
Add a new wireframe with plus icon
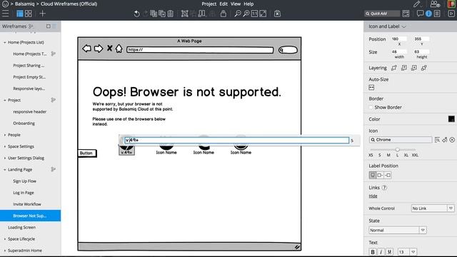43,14
